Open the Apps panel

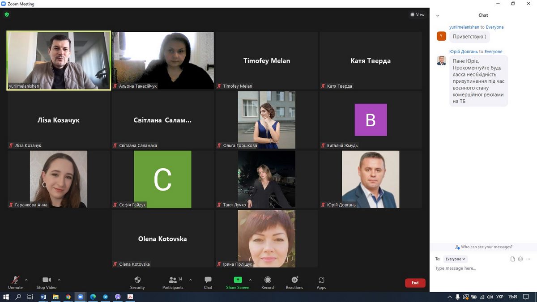pos(321,280)
